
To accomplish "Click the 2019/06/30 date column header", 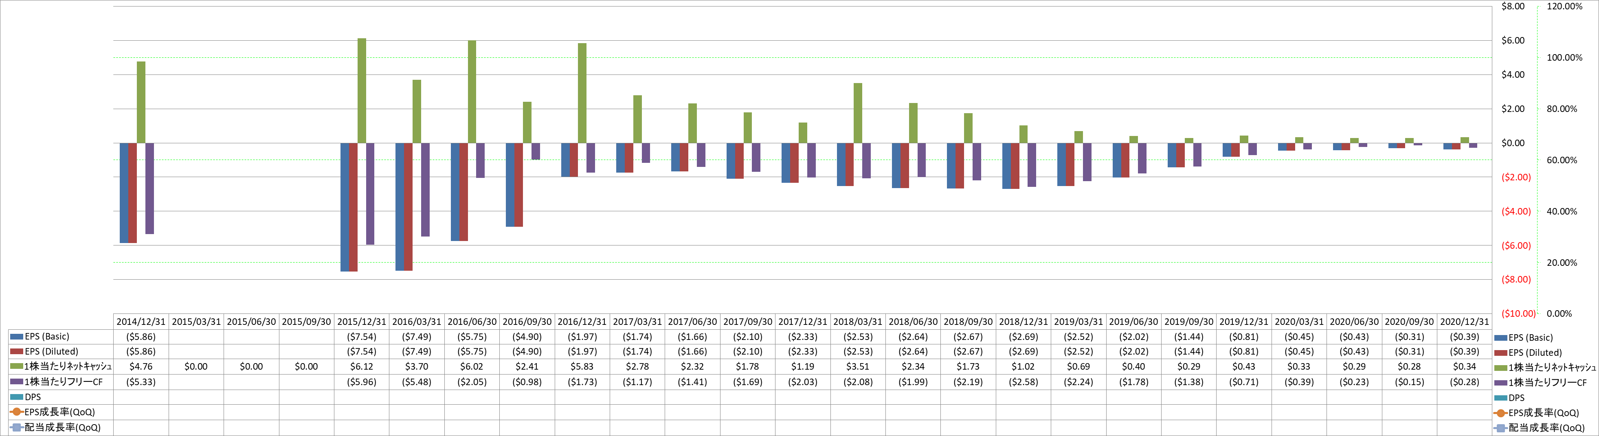I will click(x=1133, y=322).
